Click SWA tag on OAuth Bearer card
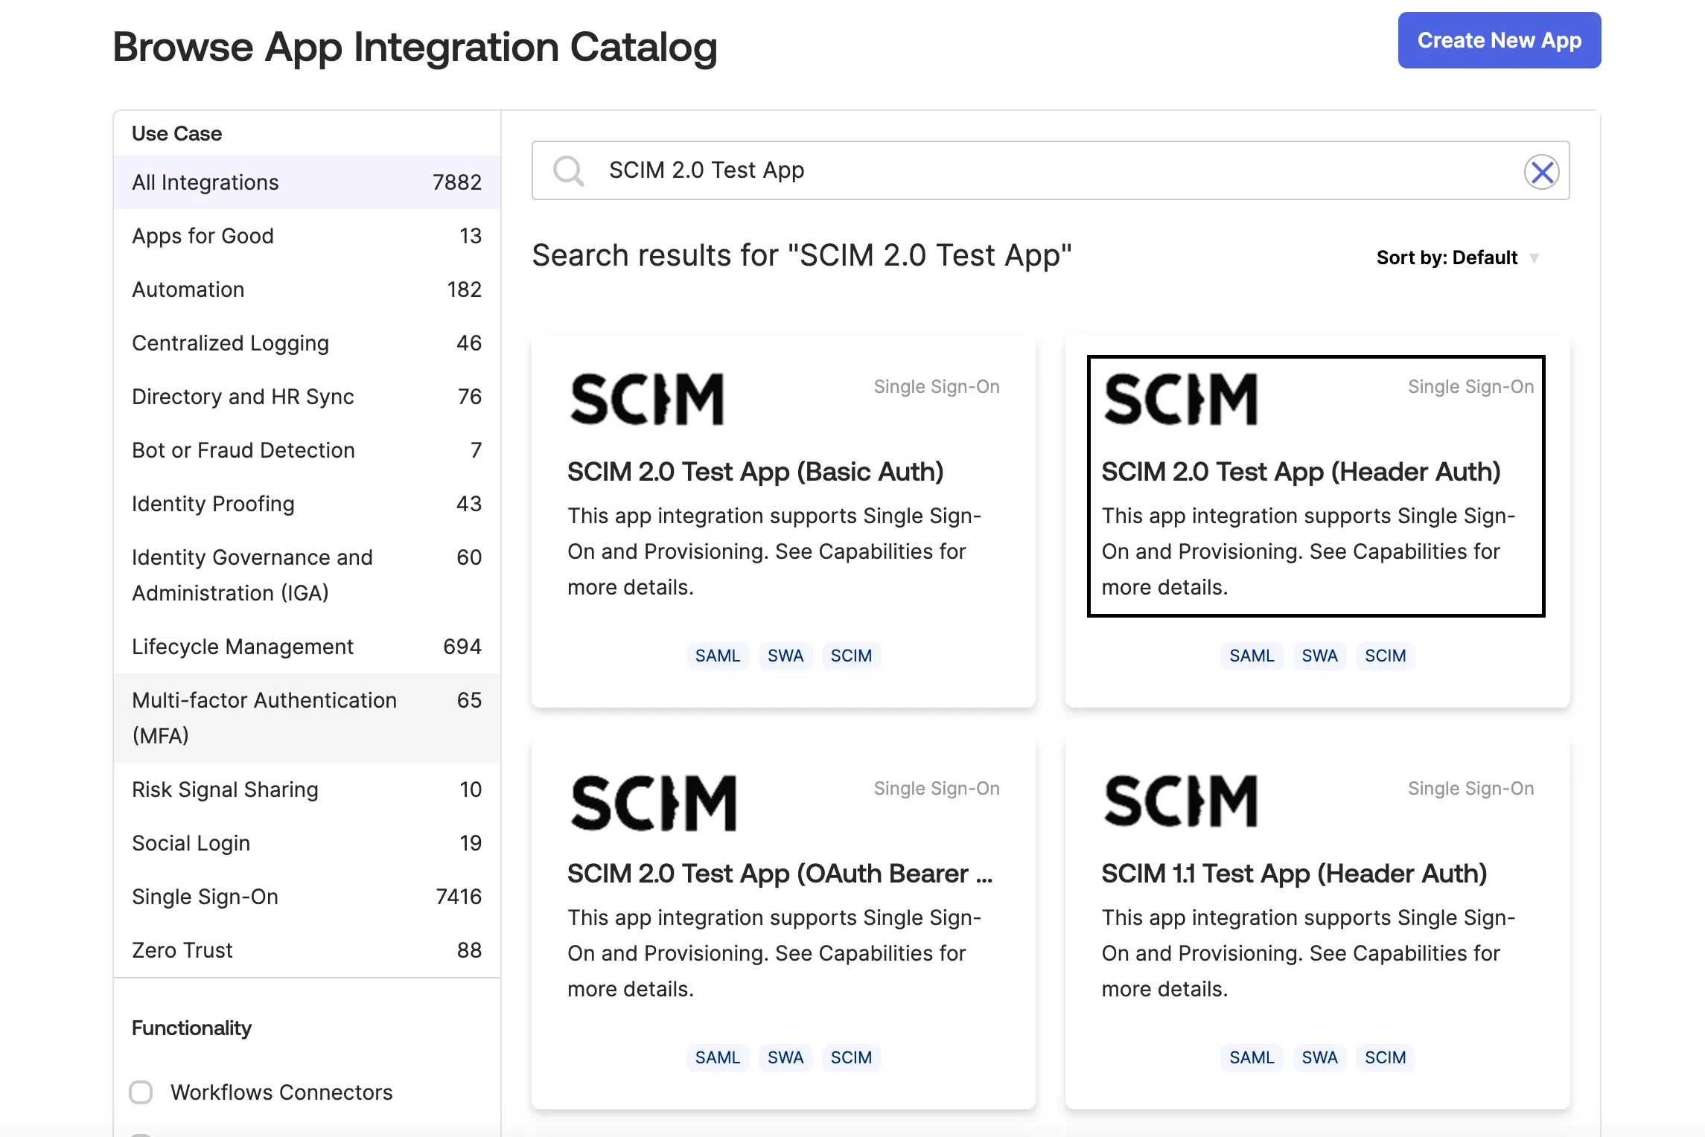This screenshot has width=1705, height=1137. pyautogui.click(x=785, y=1057)
